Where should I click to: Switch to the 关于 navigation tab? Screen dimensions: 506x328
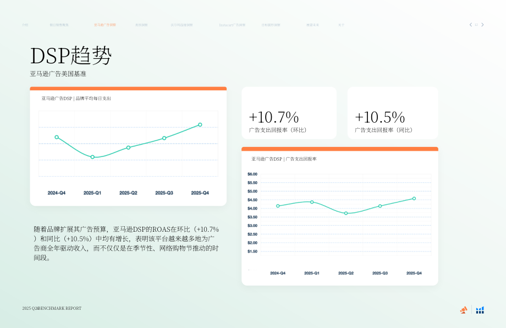pyautogui.click(x=341, y=25)
